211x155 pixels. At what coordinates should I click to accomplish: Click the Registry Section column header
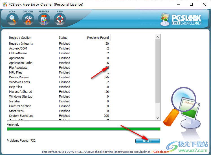coord(32,38)
